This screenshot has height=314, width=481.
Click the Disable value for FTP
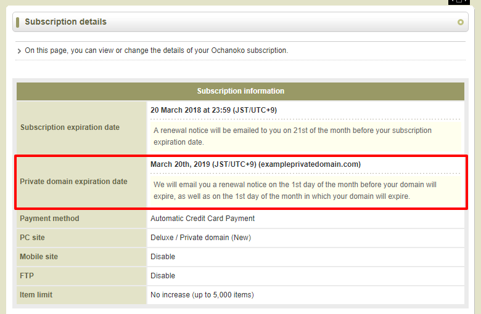163,276
